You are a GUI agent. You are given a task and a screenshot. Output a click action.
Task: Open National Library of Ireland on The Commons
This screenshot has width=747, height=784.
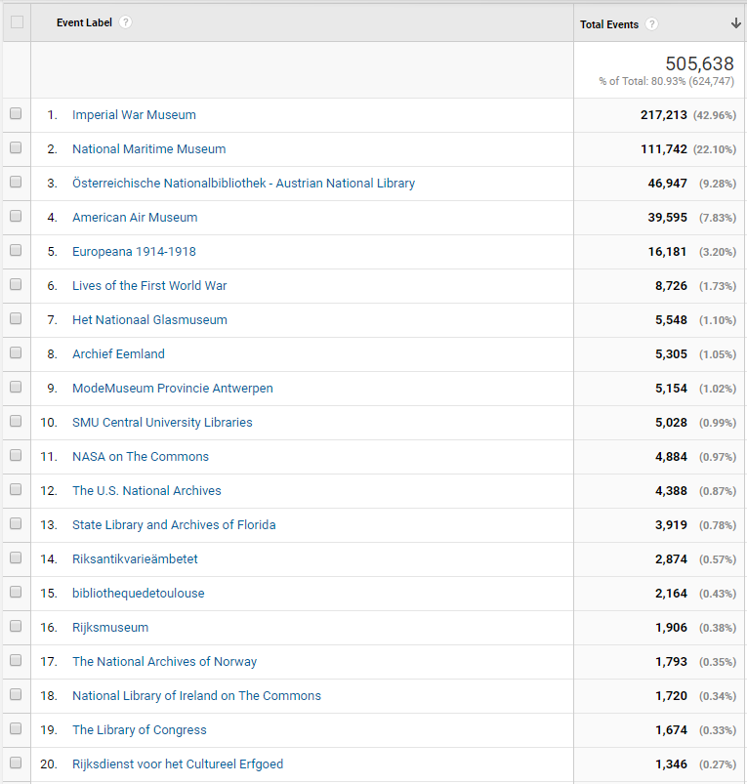[x=196, y=695]
